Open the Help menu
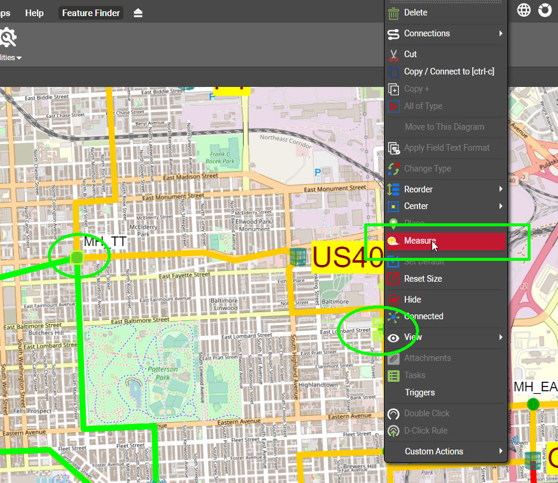558x483 pixels. pos(35,13)
